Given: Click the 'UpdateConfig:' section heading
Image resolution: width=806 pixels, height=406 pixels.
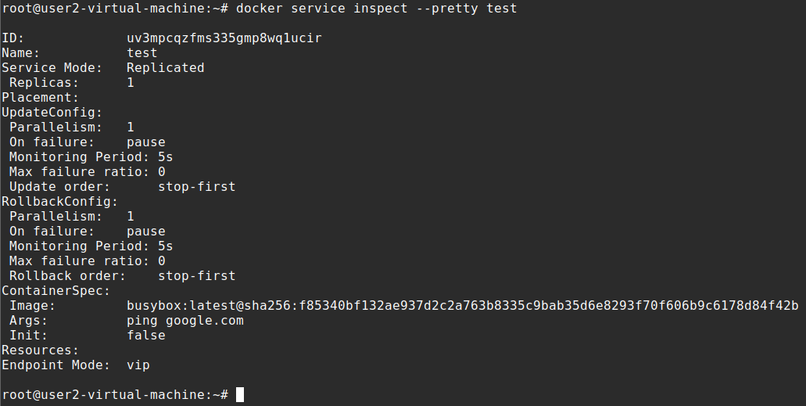Looking at the screenshot, I should pyautogui.click(x=52, y=113).
